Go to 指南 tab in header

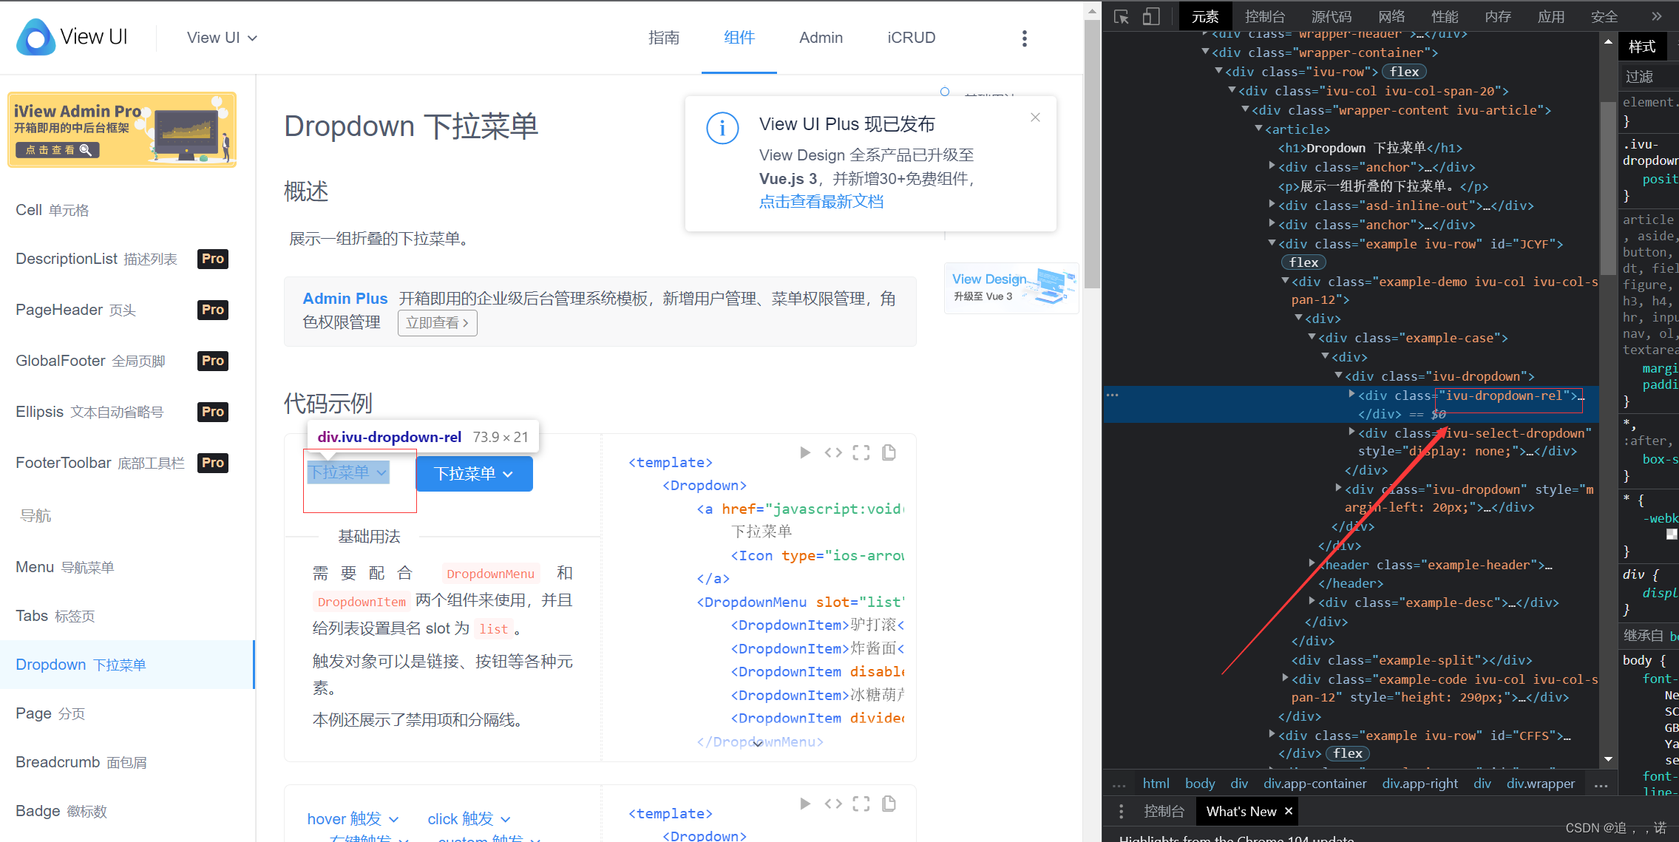click(664, 38)
